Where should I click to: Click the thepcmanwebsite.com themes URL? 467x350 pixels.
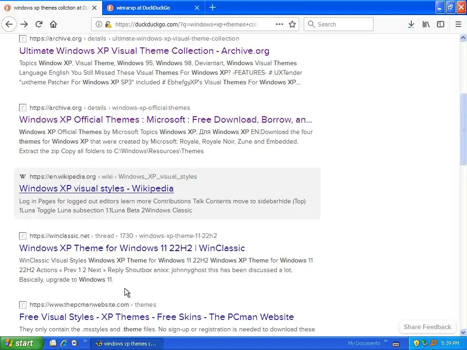[93, 304]
